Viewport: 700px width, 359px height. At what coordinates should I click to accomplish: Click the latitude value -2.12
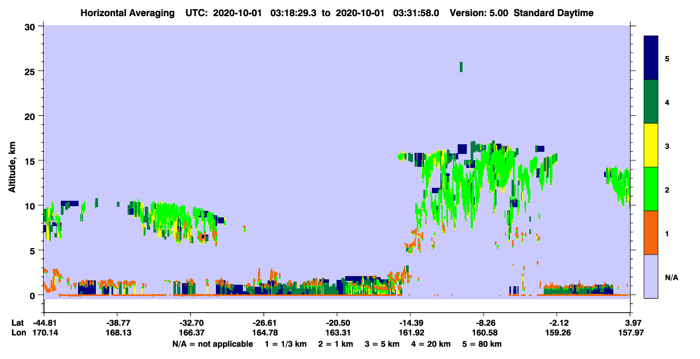point(557,323)
